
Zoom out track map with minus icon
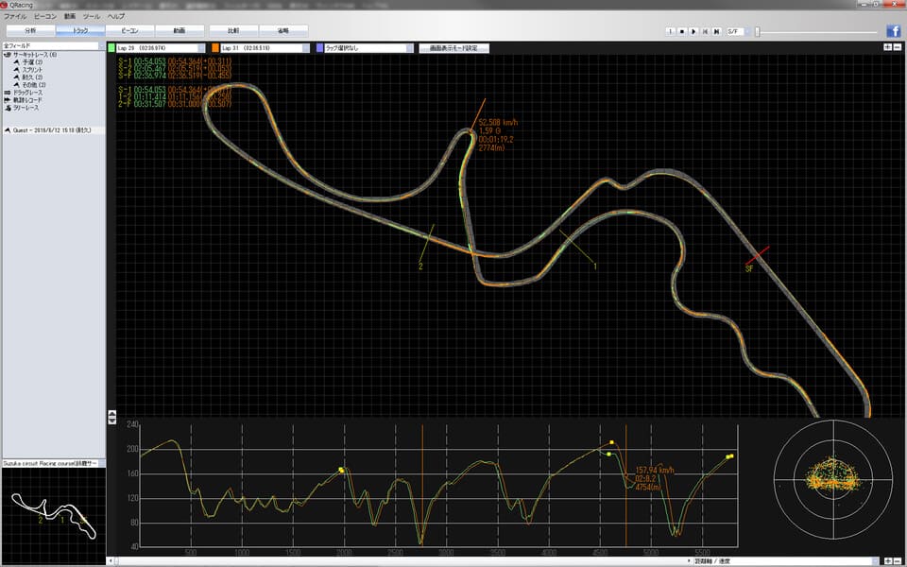(x=898, y=47)
